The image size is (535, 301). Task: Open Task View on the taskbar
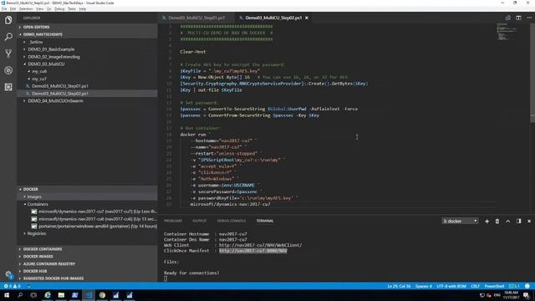coord(33,295)
